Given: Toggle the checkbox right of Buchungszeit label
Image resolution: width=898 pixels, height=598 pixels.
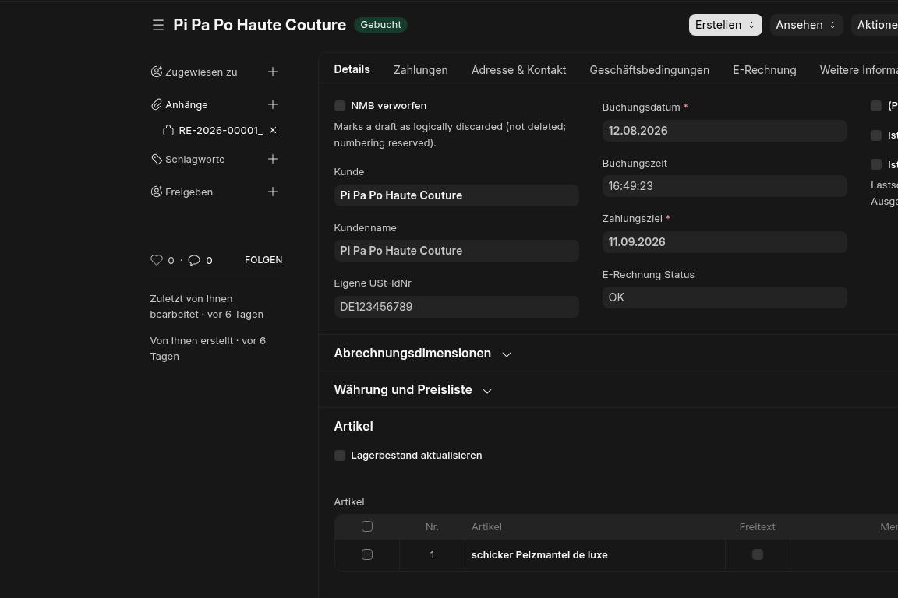Looking at the screenshot, I should point(876,165).
